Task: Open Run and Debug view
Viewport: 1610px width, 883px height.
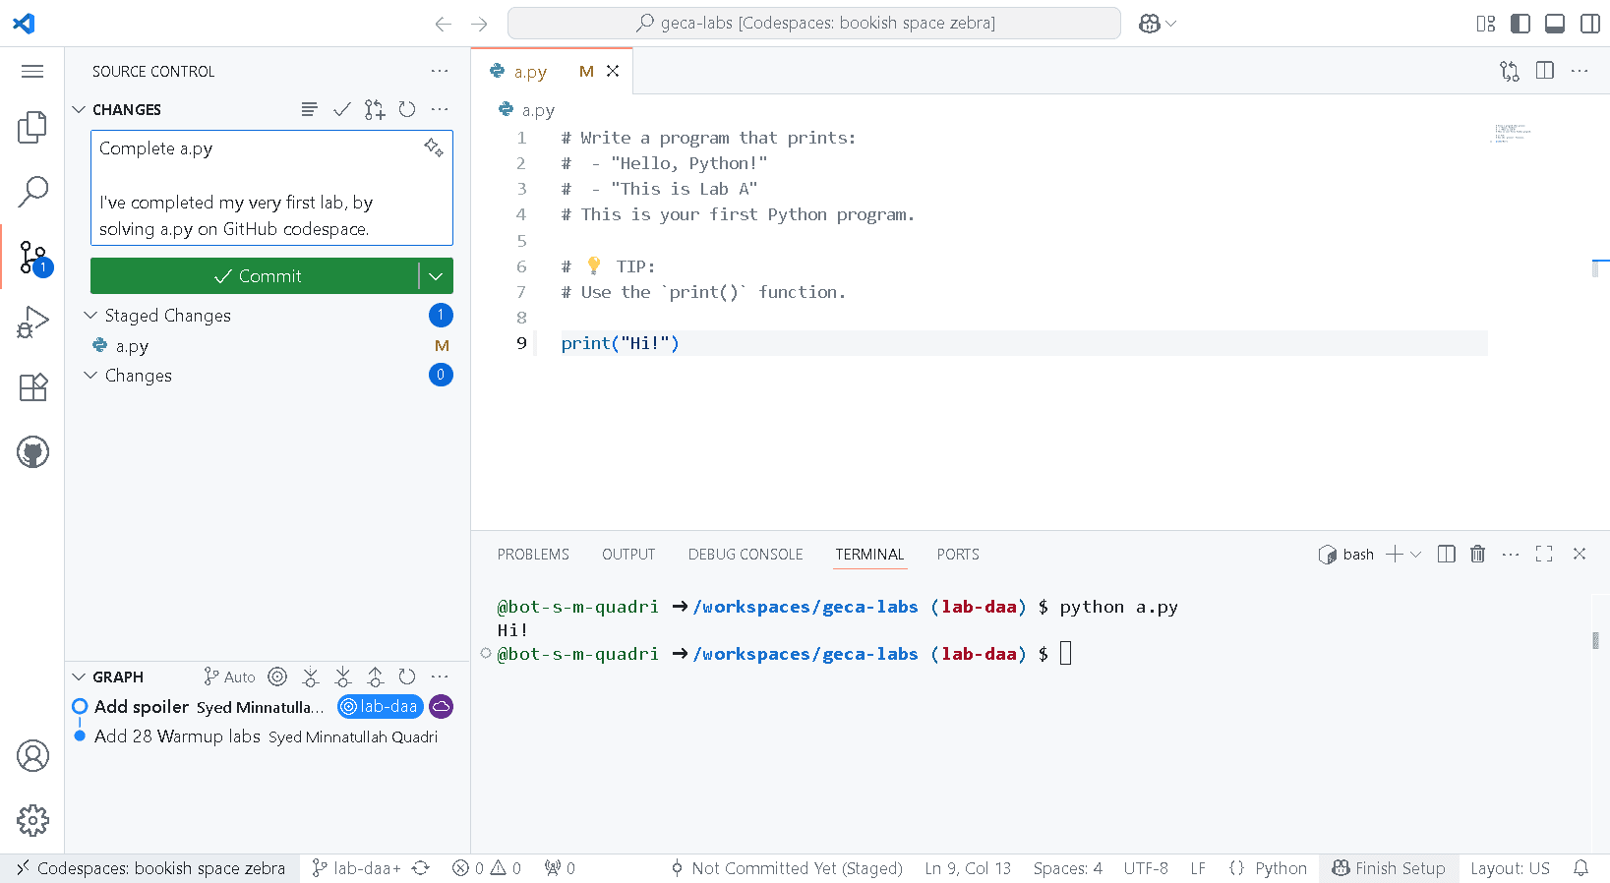Action: (32, 323)
